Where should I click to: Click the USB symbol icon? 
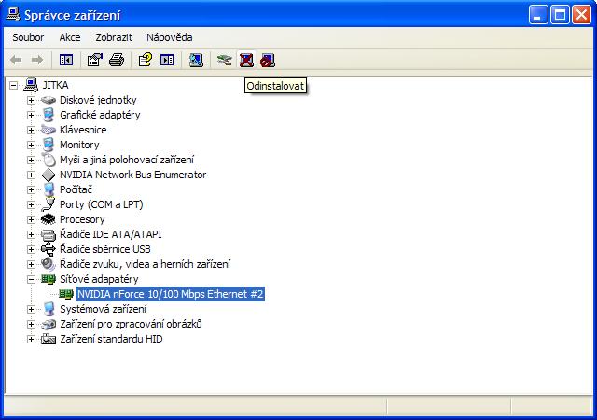pos(49,249)
